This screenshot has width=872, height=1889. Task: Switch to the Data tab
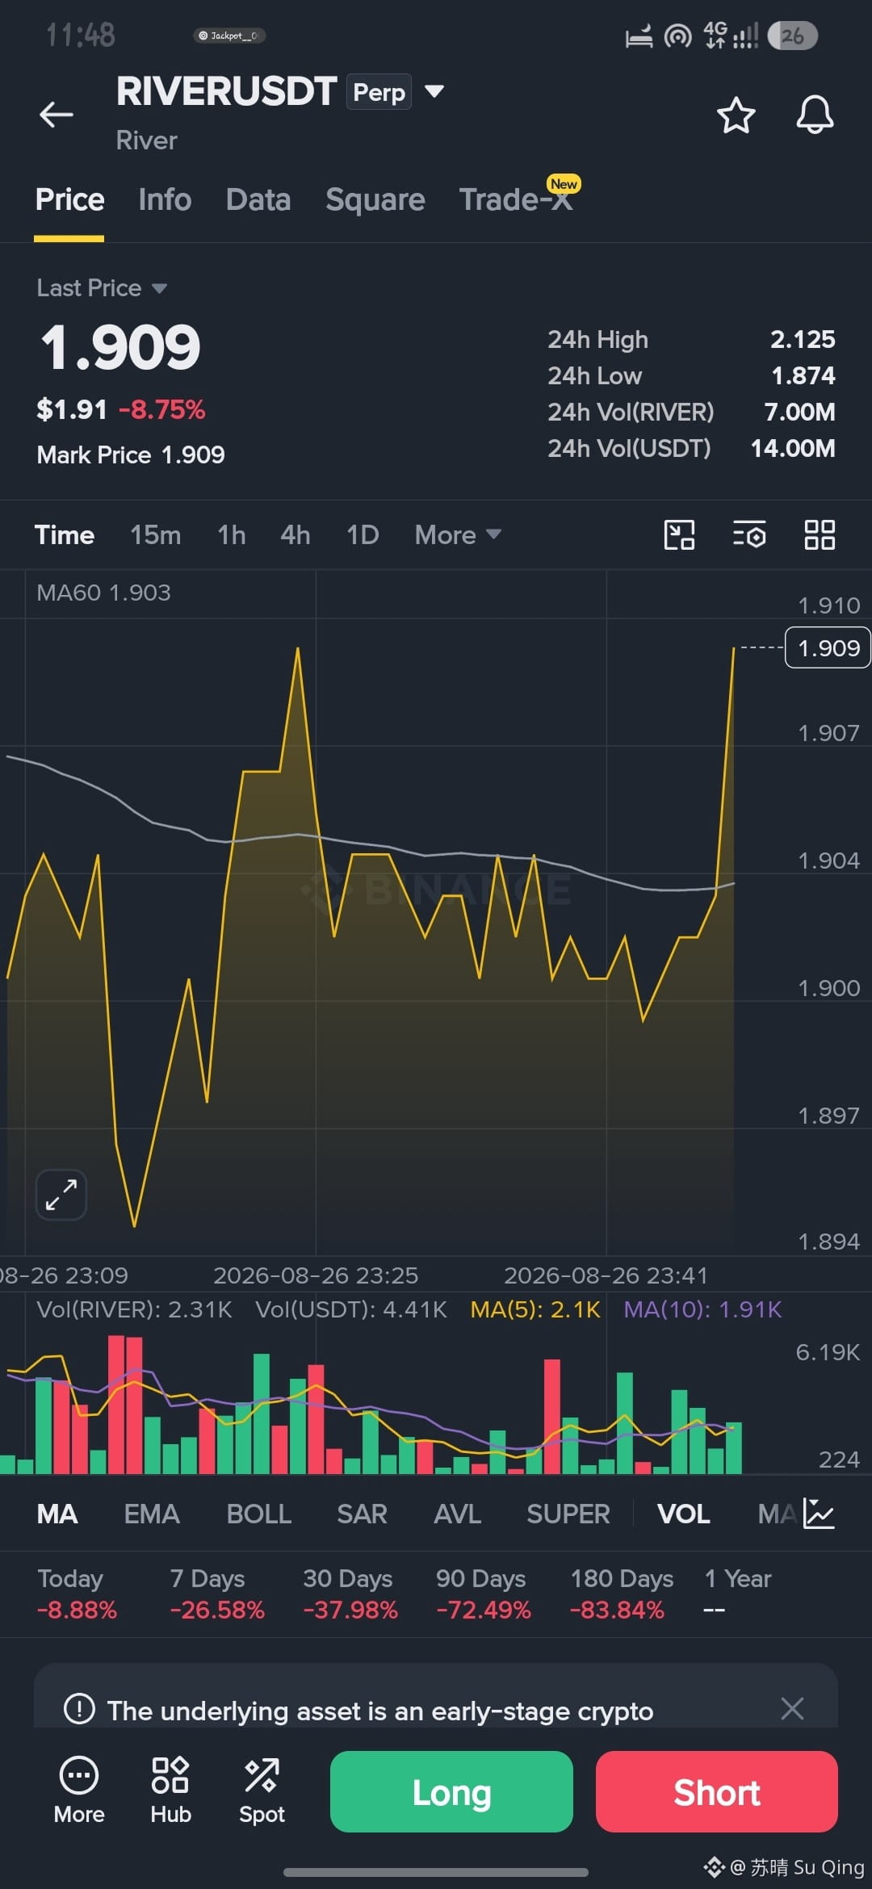[x=258, y=199]
